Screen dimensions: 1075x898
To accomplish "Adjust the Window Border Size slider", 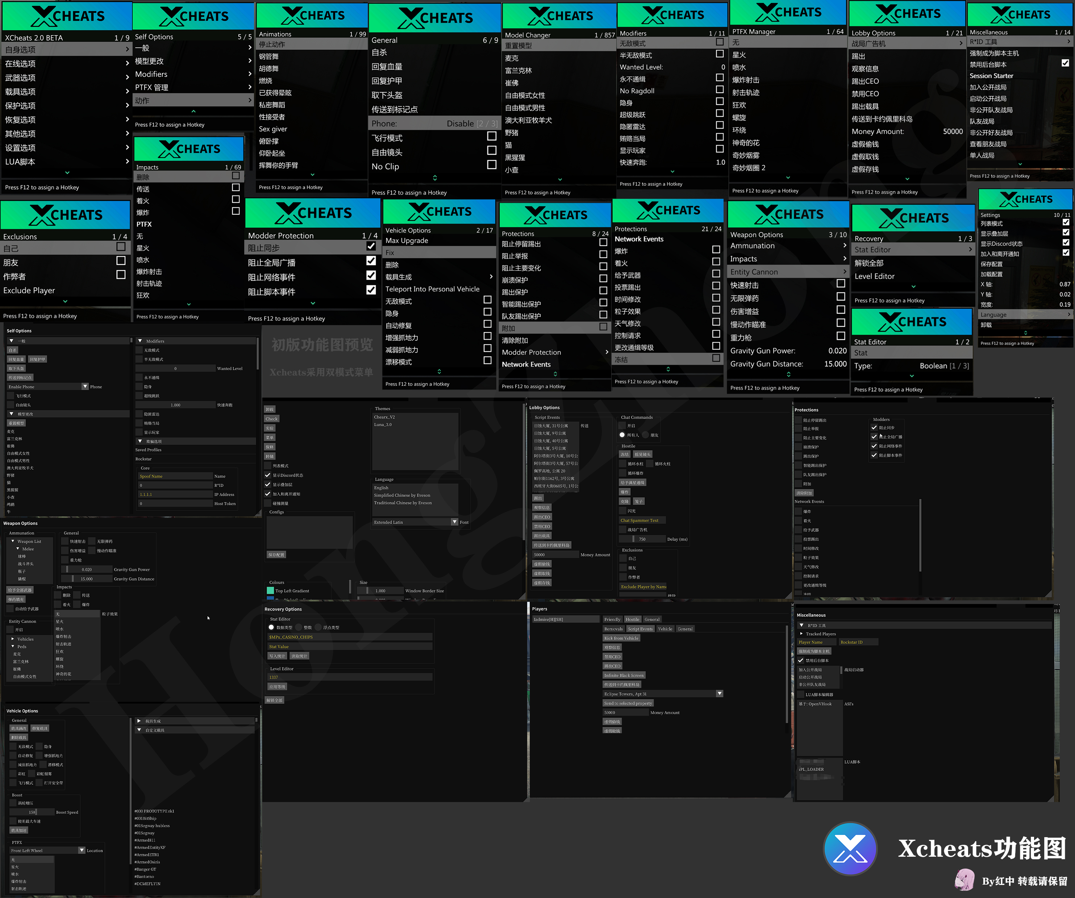I will (380, 591).
